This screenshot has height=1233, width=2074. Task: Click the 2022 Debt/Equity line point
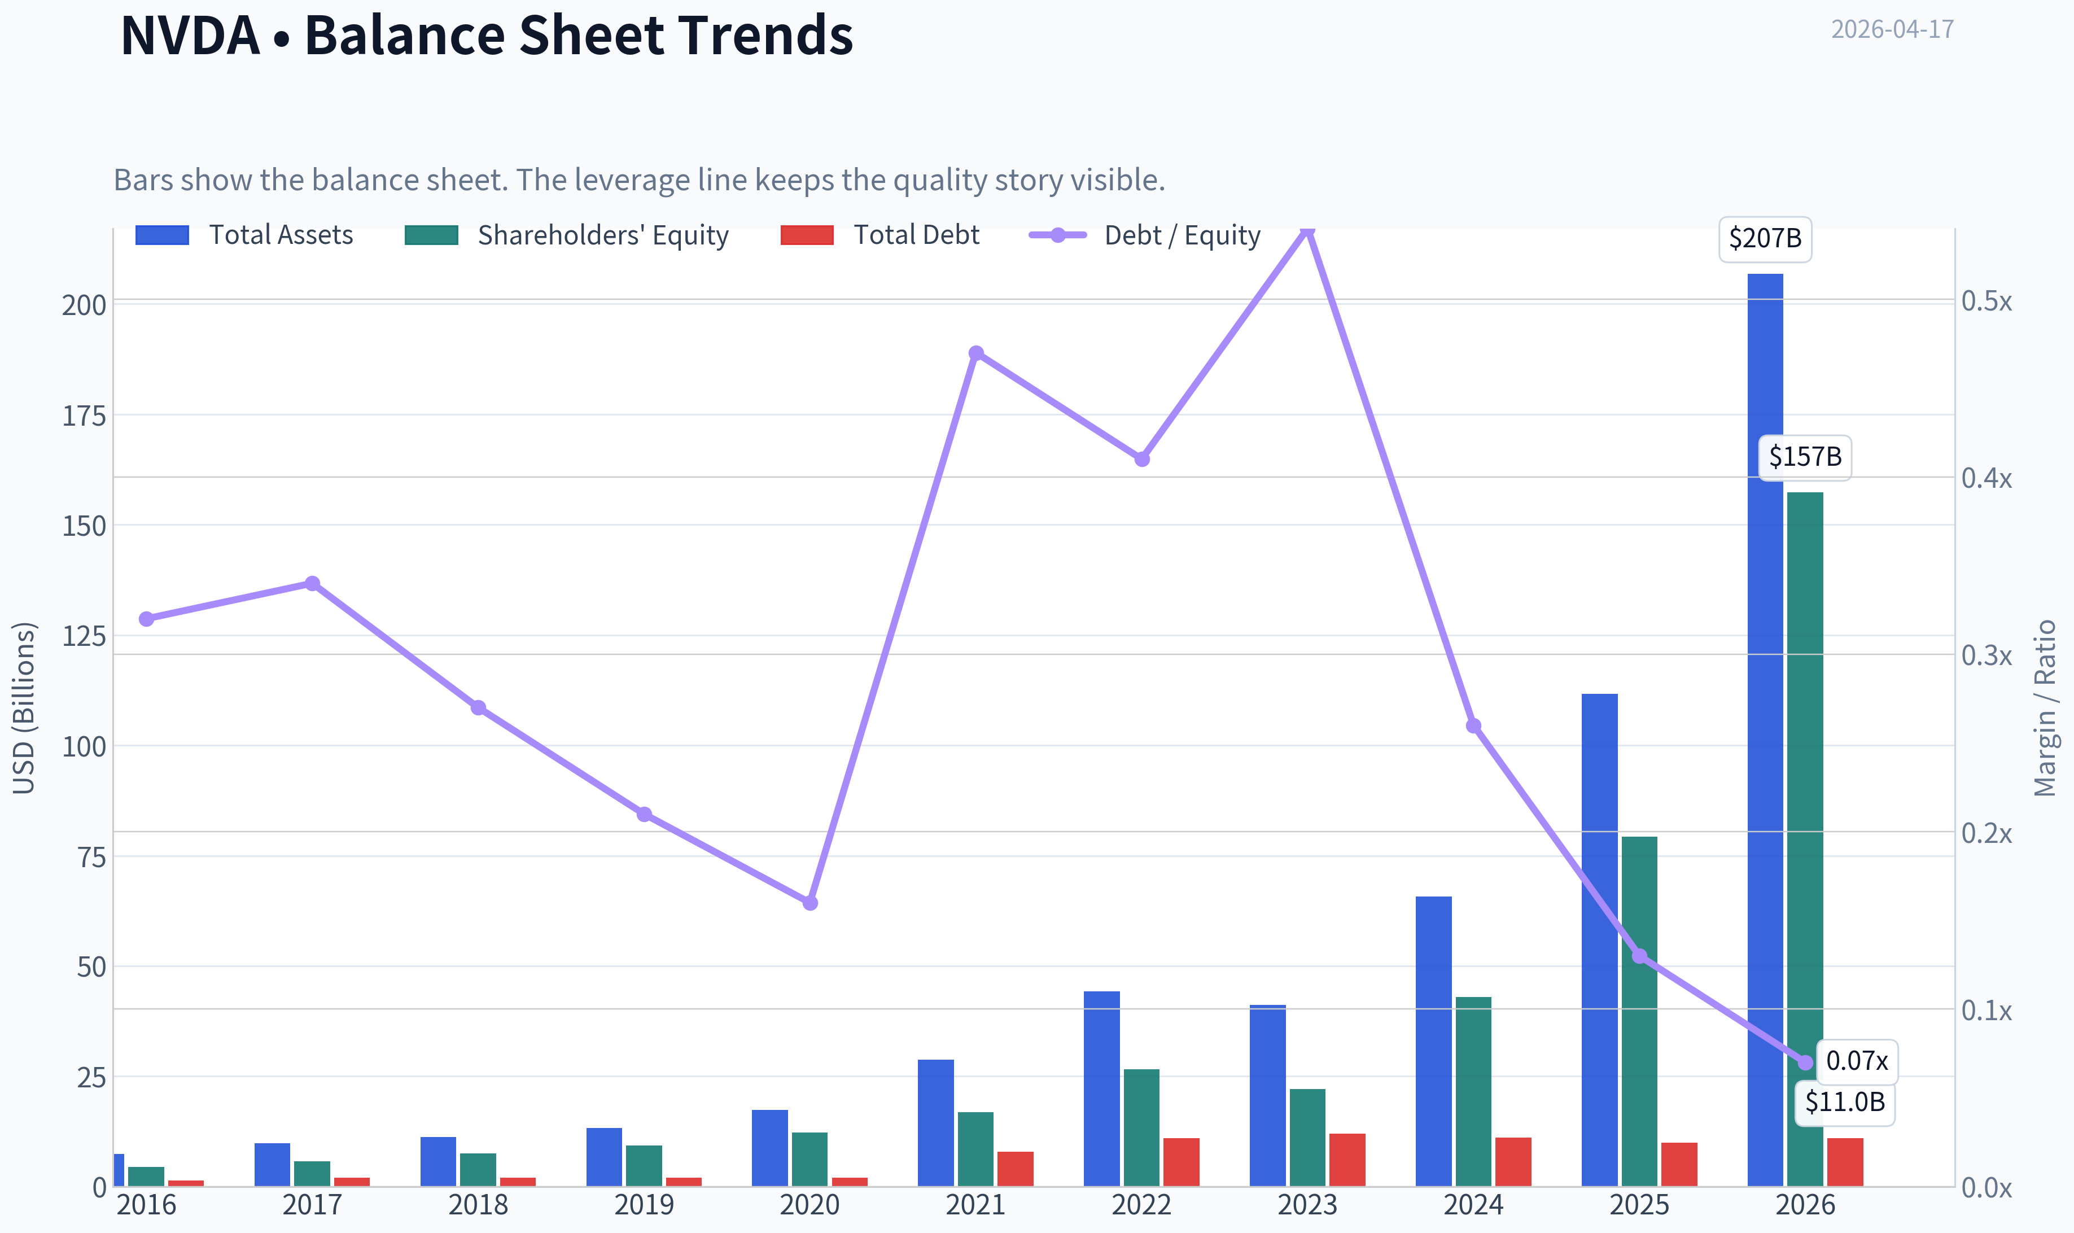1142,458
